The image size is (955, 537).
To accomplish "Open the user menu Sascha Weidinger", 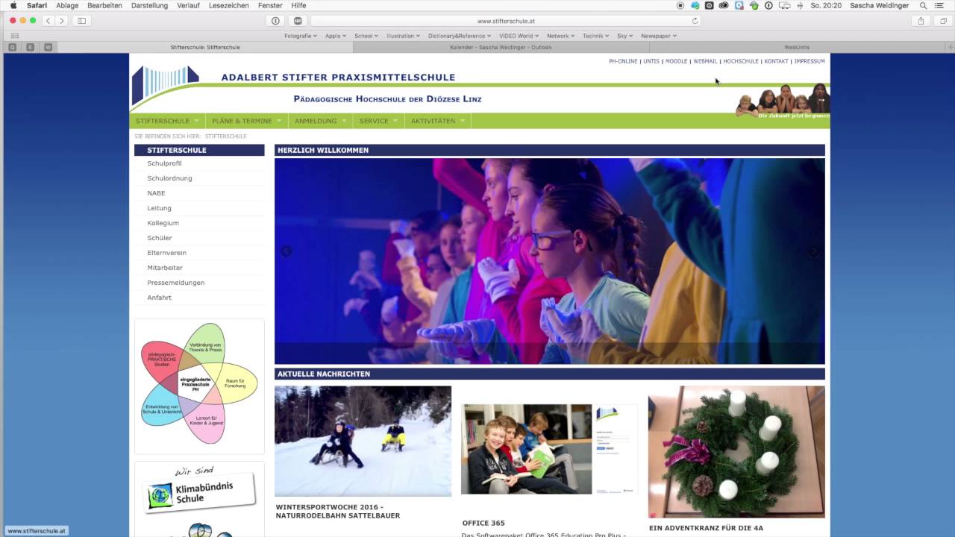I will (x=880, y=5).
